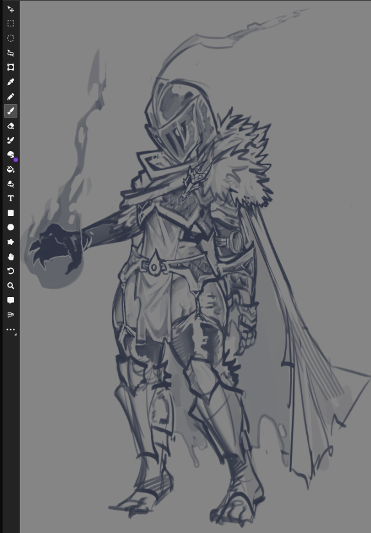Select the Pencil tool

tap(10, 96)
